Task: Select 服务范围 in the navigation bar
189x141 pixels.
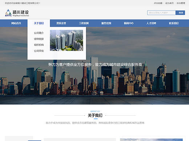Action: point(106,23)
